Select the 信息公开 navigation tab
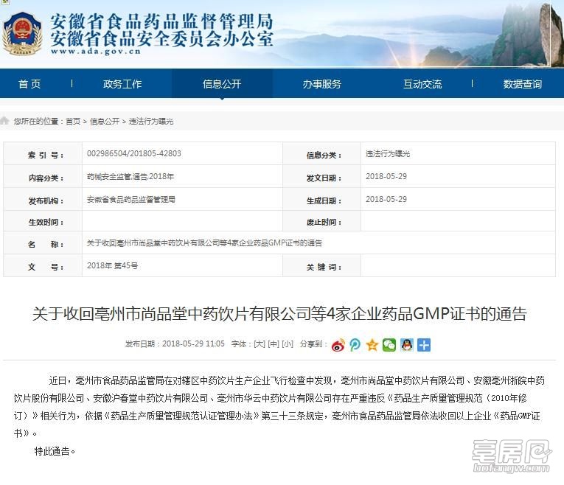The width and height of the screenshot is (564, 485). 222,84
